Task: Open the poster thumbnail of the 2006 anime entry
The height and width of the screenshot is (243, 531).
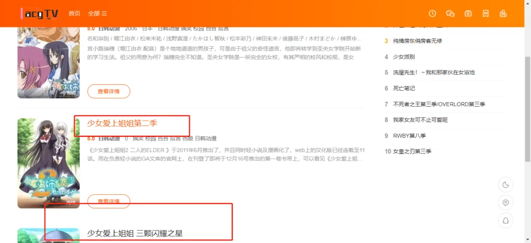Action: (x=49, y=63)
